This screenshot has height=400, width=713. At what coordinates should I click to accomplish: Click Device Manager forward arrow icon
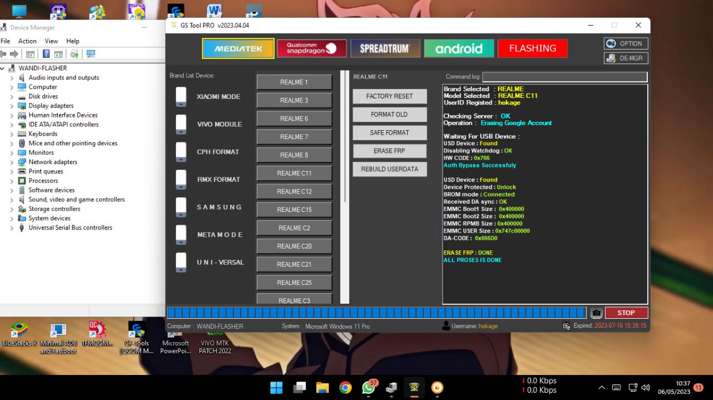tap(14, 54)
